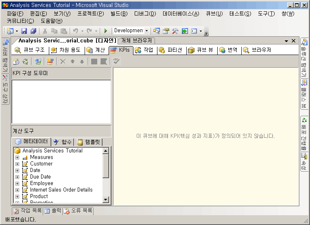Switch to the 큐브 구조 tab
The height and width of the screenshot is (225, 310).
click(30, 50)
